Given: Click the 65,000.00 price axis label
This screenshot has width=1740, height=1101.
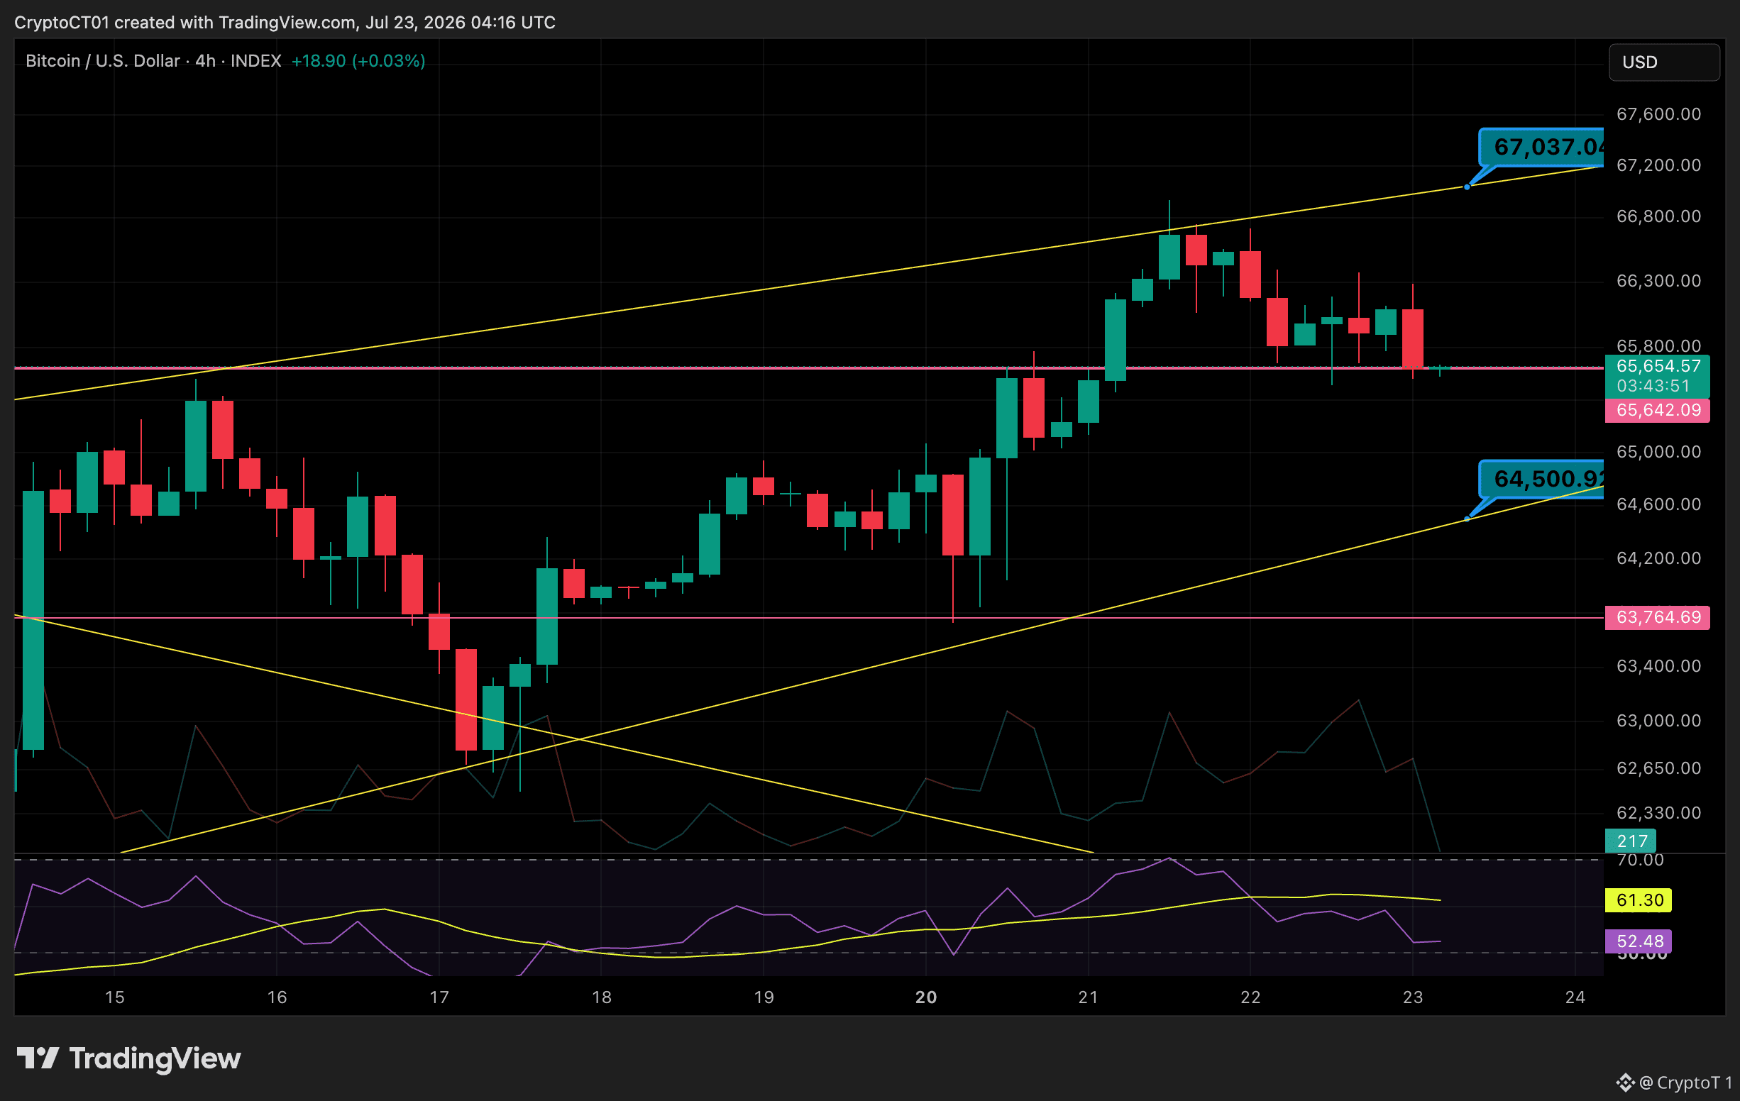Looking at the screenshot, I should point(1658,453).
